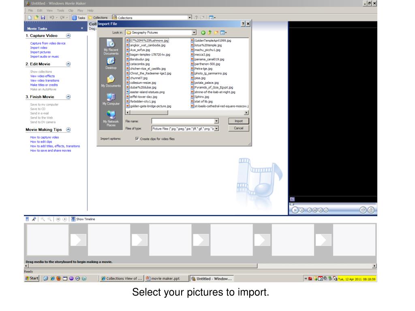Open My Documents in places bar
This screenshot has width=415, height=311.
point(111,81)
